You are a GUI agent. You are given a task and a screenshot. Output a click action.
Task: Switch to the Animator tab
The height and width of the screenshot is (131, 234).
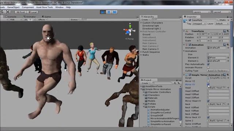pyautogui.click(x=30, y=17)
